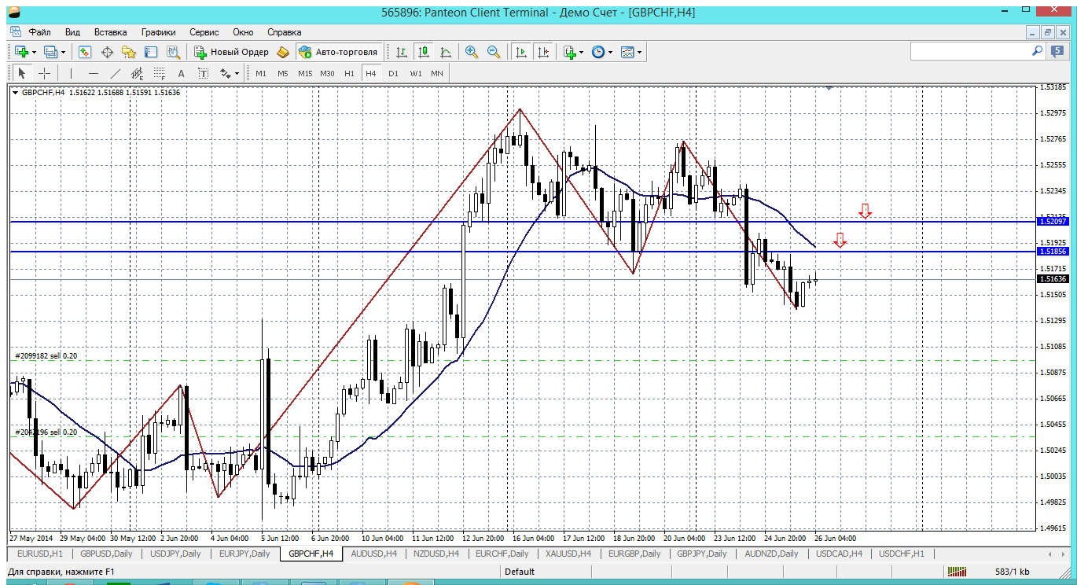Select the M5 timeframe button
This screenshot has height=585, width=1077.
click(x=283, y=73)
